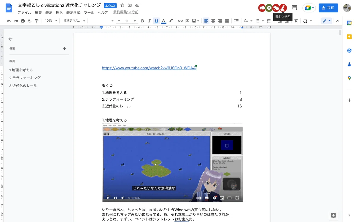Open the ファイル menu
The height and width of the screenshot is (222, 356).
(x=24, y=12)
